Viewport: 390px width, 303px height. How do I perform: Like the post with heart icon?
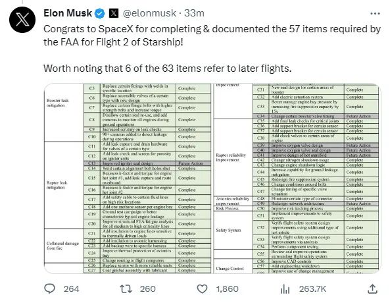click(202, 289)
